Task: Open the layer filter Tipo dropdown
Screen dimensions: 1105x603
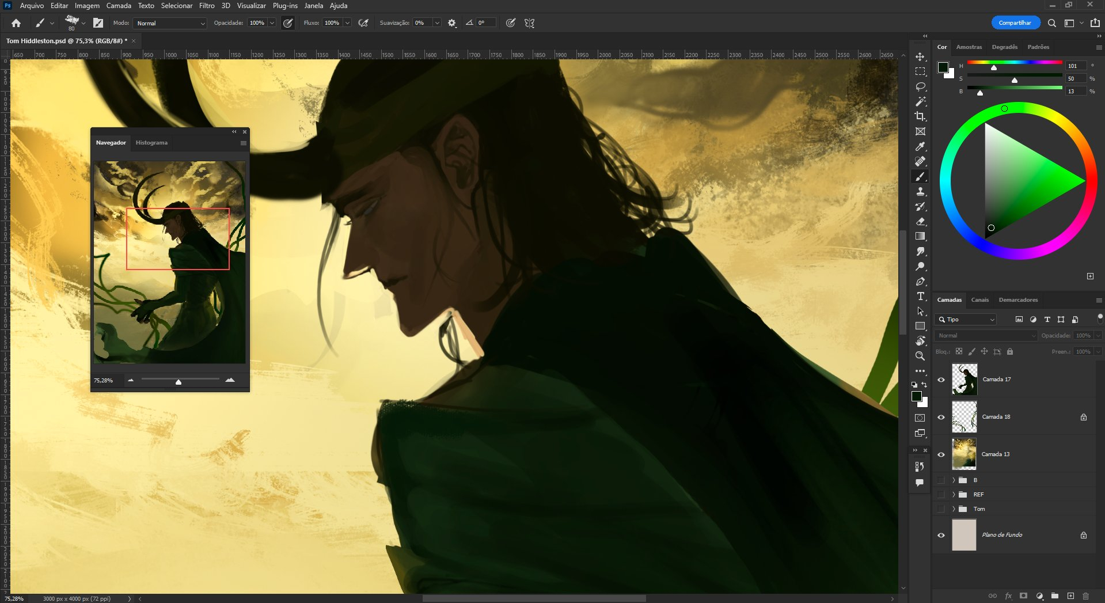Action: (x=966, y=319)
